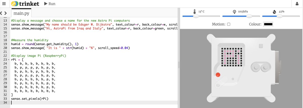Click the '45%' humidity value
Screen dimensions: 303x108
tap(281, 12)
